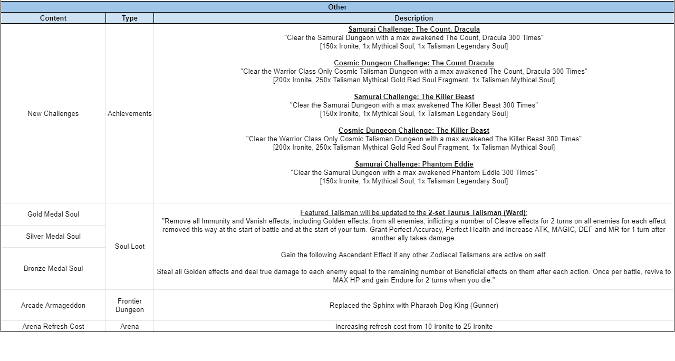Click the "Silver Medal Soul" cell

click(x=53, y=236)
